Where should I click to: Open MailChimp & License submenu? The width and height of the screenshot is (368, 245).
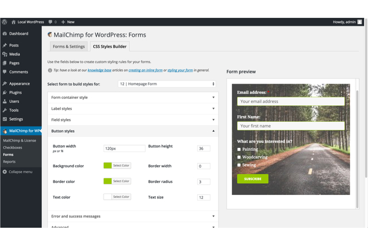coord(20,140)
